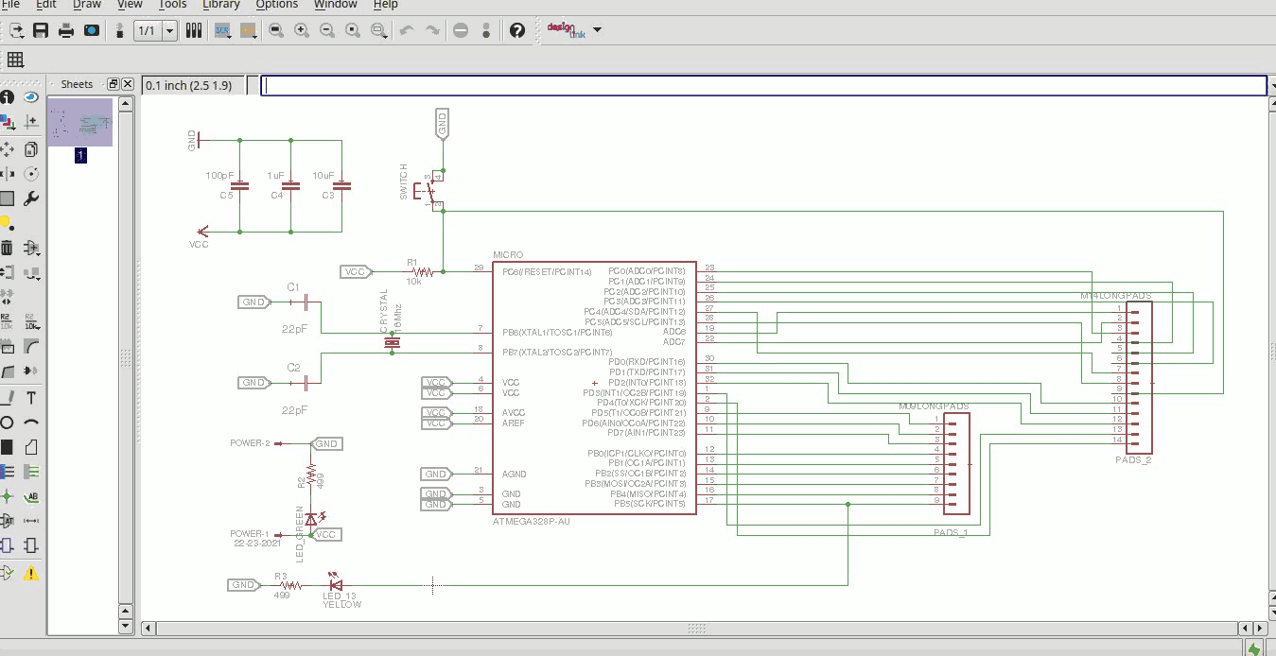Toggle floating of the Sheets panel

pos(114,84)
